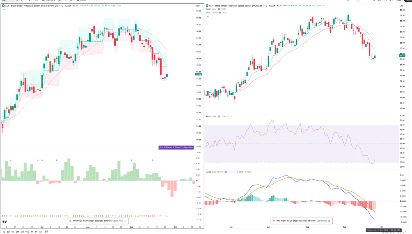
Task: Click the moon market-status icon in left chart title
Action: [x=75, y=6]
